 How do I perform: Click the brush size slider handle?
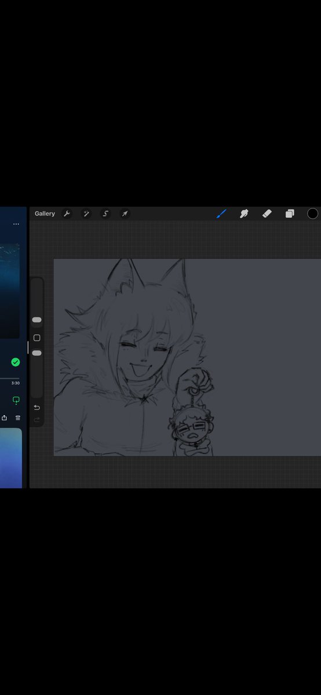click(37, 320)
